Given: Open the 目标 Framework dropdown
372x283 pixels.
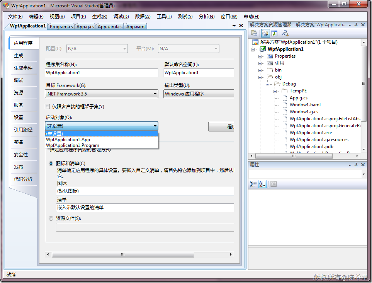Looking at the screenshot, I should click(155, 94).
